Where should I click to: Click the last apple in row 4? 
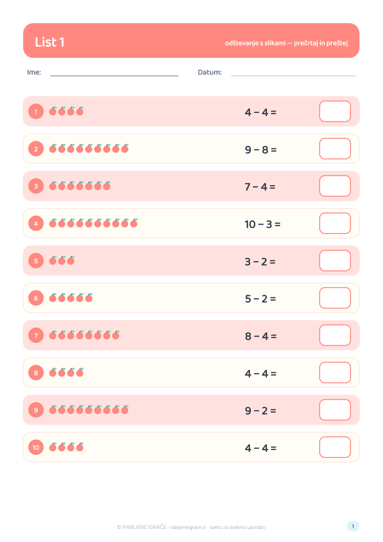pyautogui.click(x=134, y=223)
